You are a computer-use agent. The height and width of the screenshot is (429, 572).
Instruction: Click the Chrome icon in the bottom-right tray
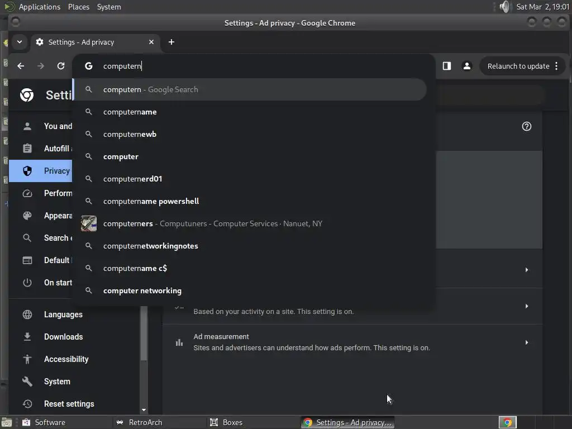click(x=507, y=422)
